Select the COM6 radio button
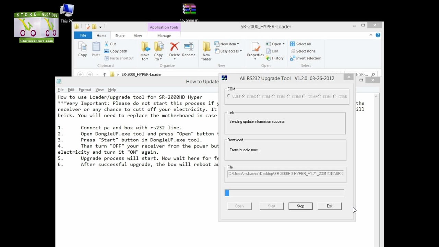 [x=304, y=96]
